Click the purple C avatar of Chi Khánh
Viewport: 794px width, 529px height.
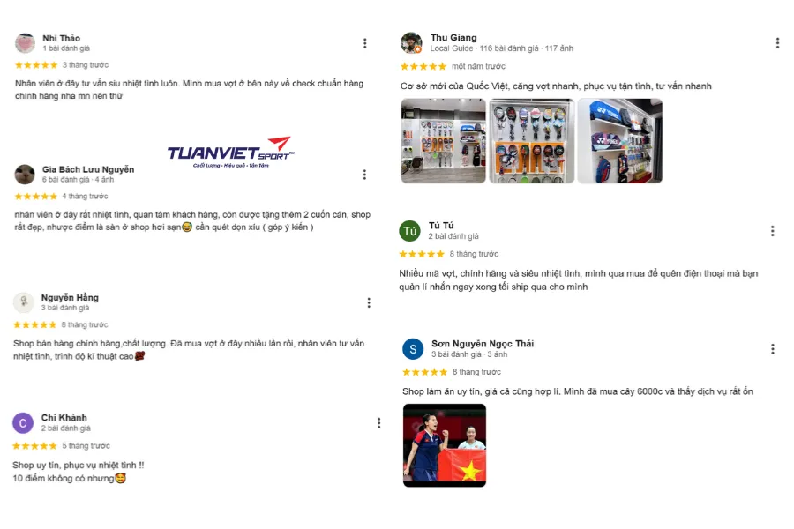coord(23,423)
